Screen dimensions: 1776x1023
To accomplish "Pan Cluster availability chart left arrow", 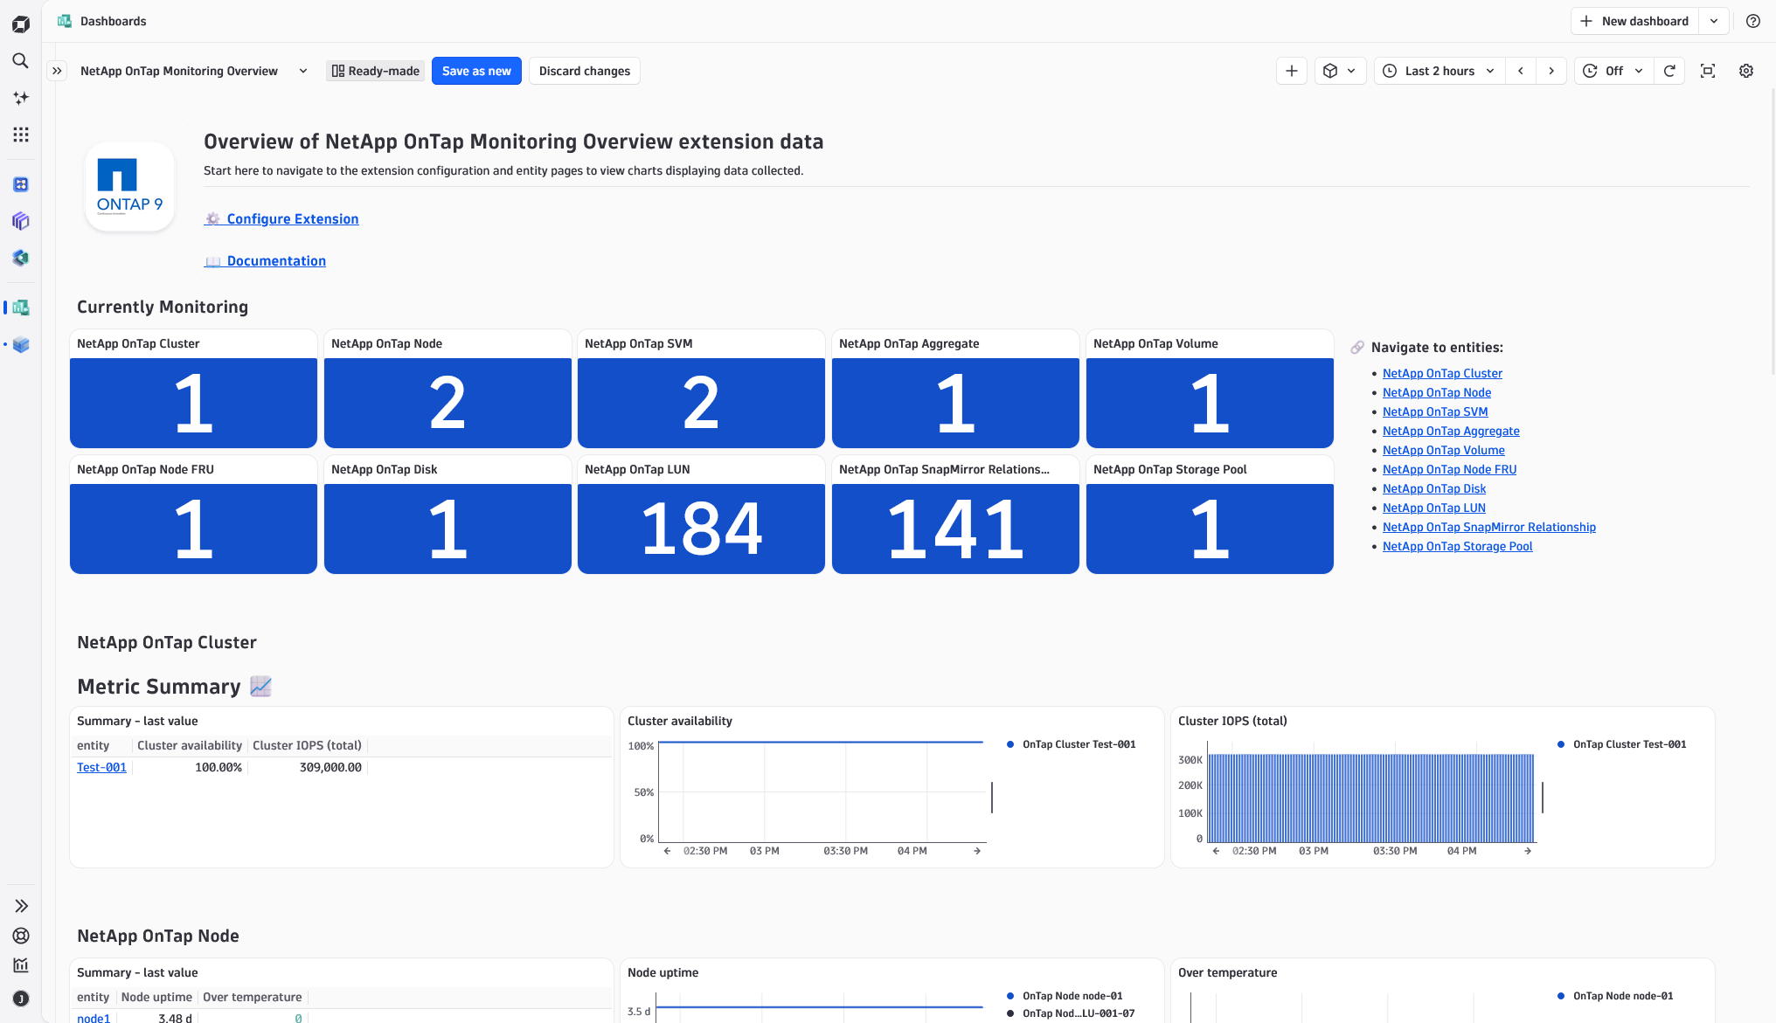I will [668, 851].
